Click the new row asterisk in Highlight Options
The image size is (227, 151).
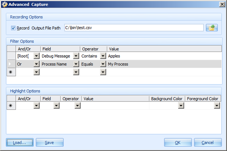pyautogui.click(x=11, y=105)
